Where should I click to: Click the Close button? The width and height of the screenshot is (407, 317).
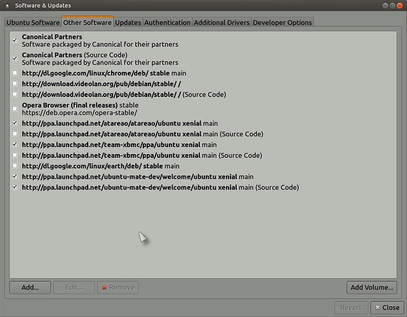click(387, 307)
